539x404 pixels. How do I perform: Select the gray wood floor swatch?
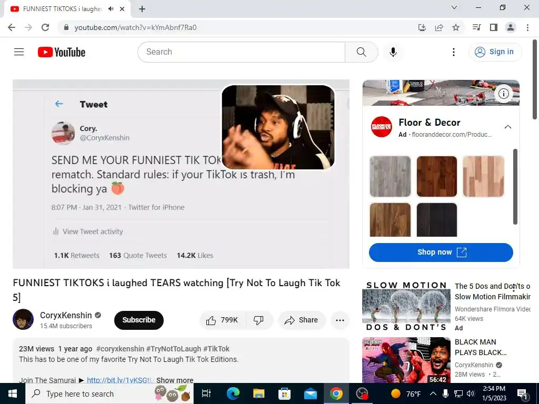(x=390, y=177)
